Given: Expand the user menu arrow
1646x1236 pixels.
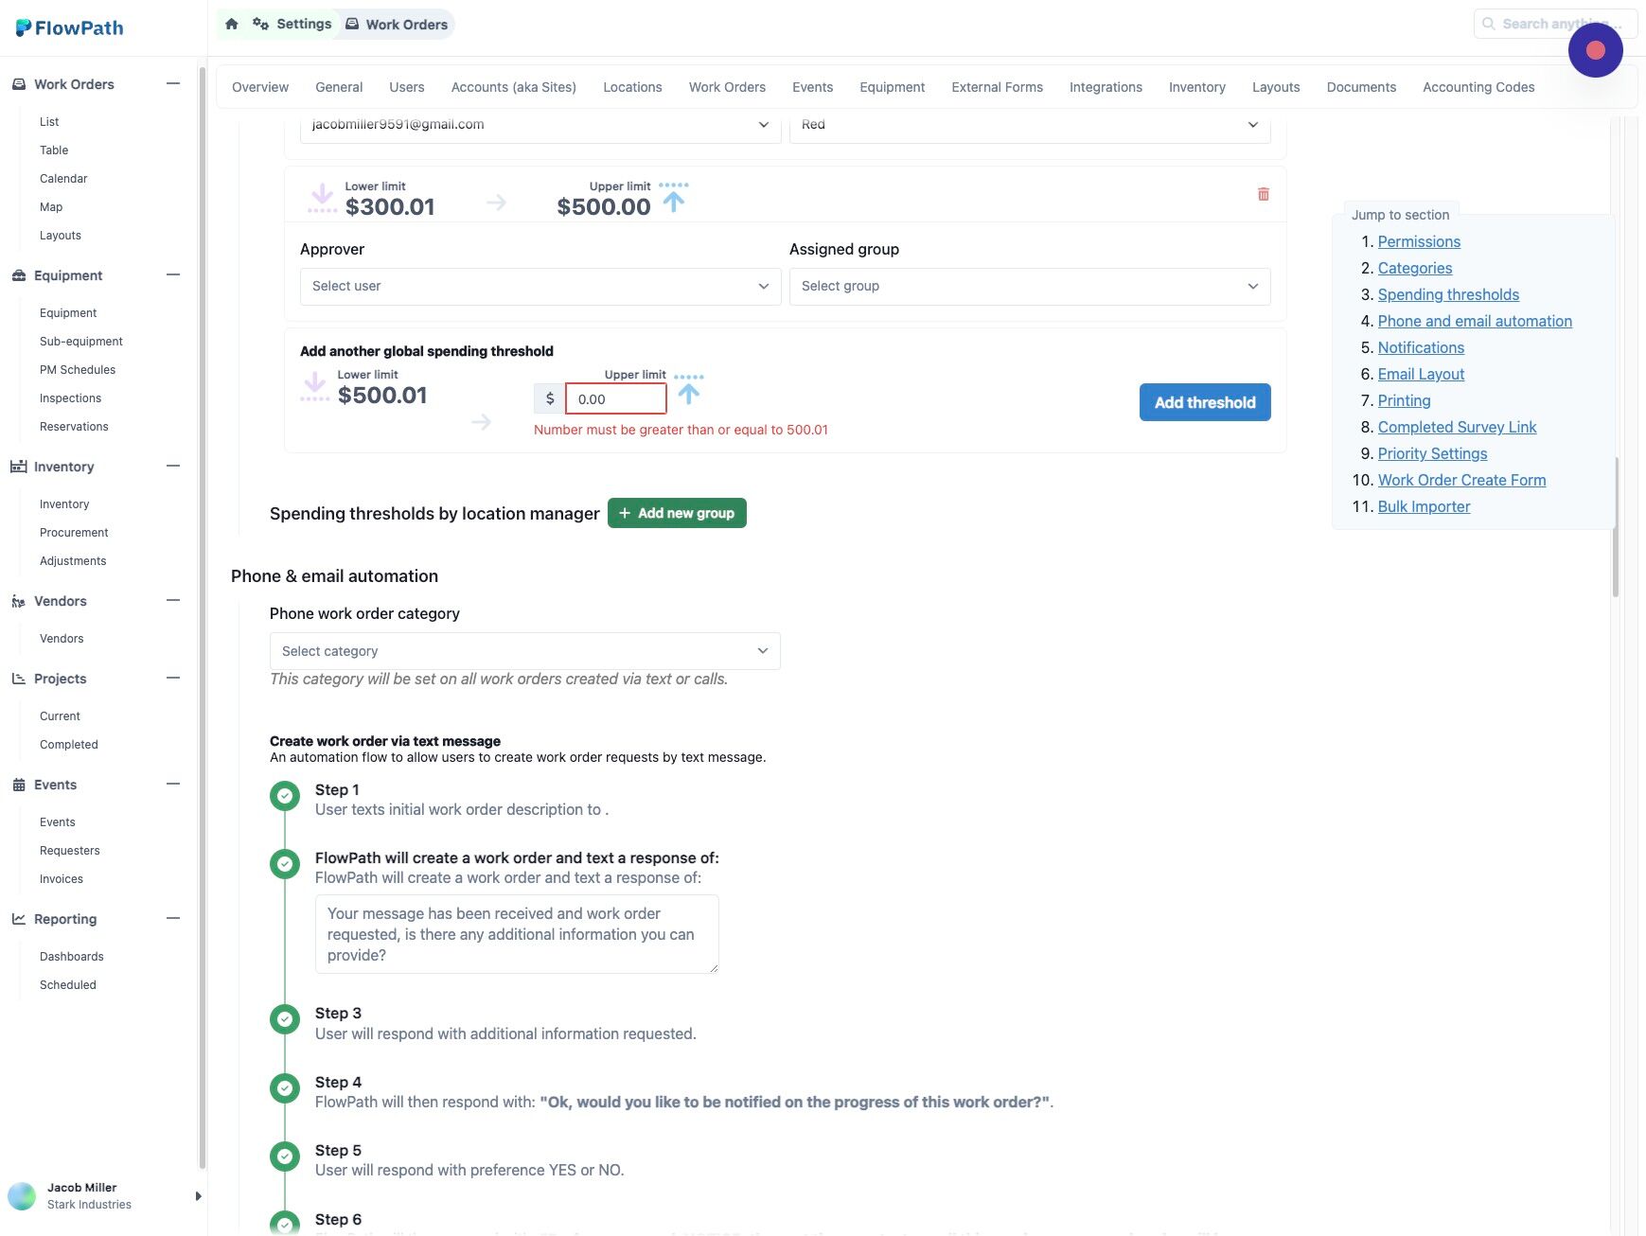Looking at the screenshot, I should [198, 1196].
